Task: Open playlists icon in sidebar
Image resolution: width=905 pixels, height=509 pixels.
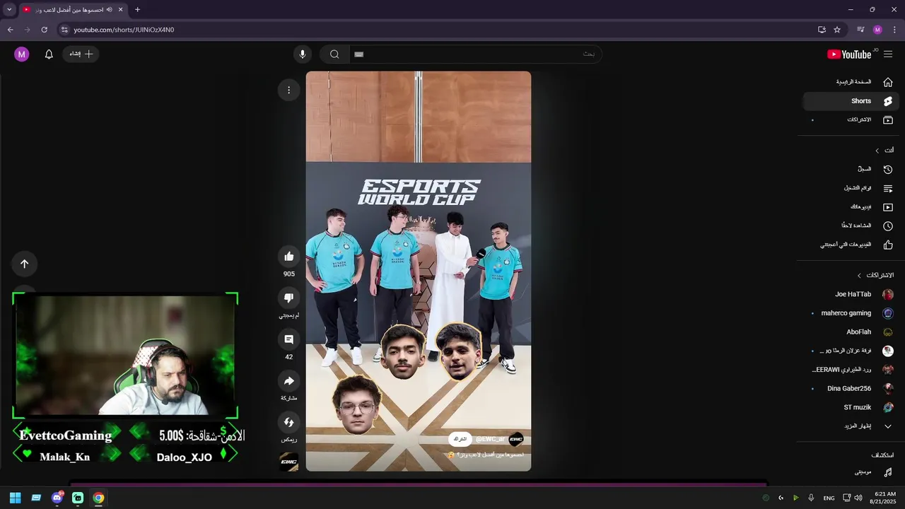Action: pyautogui.click(x=888, y=189)
